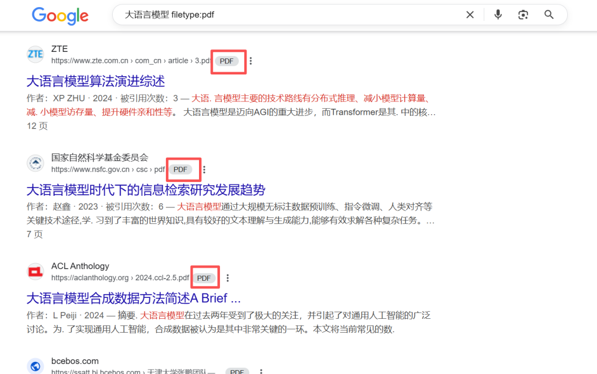
Task: Click the Google logo
Action: coord(60,16)
